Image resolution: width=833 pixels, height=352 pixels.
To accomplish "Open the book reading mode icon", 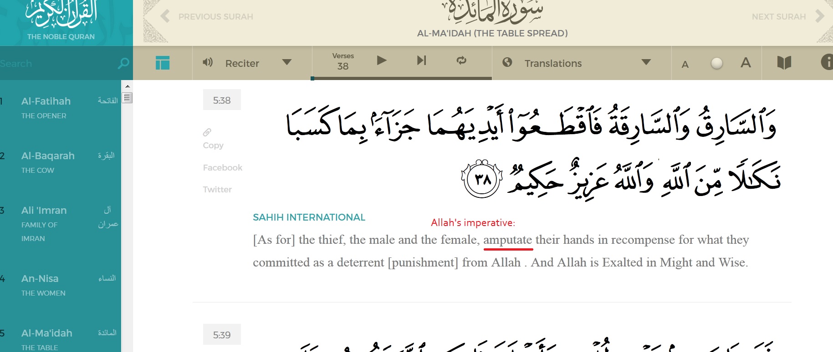I will coord(784,62).
